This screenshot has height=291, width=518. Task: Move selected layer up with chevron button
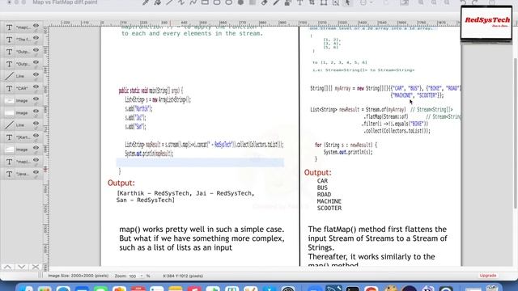pyautogui.click(x=8, y=267)
